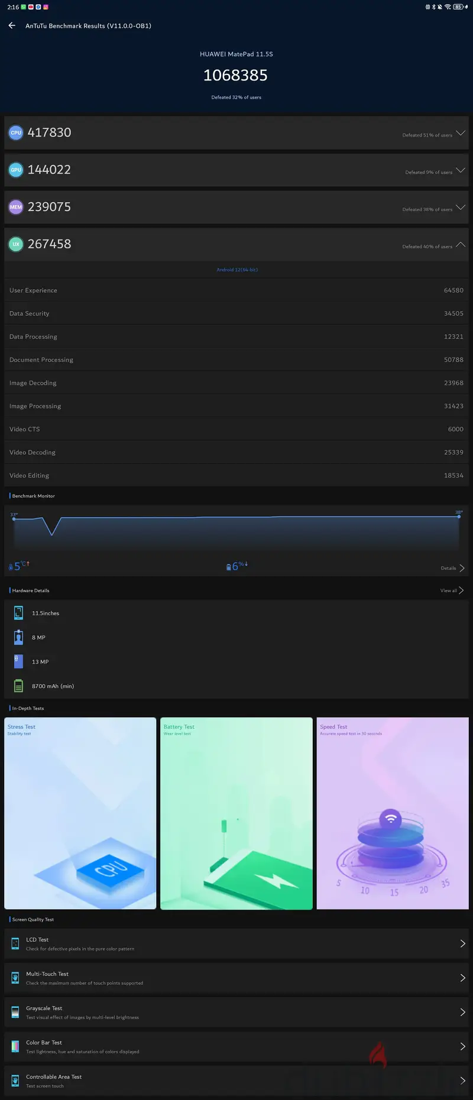Click the total score 1068385
The height and width of the screenshot is (1100, 473).
coord(235,75)
